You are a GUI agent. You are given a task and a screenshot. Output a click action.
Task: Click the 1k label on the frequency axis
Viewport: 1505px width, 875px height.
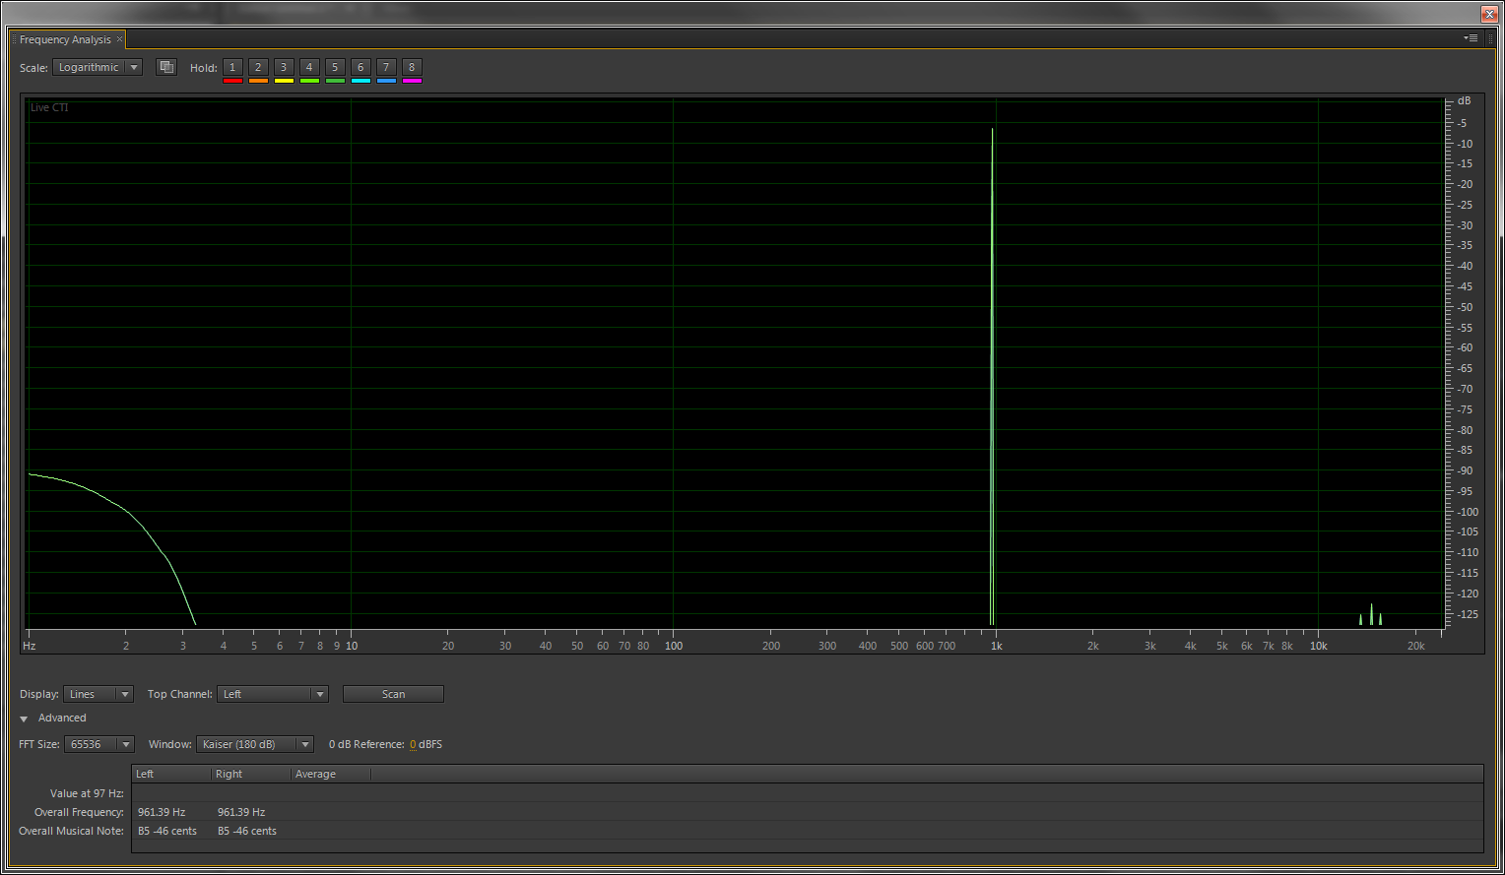pos(997,646)
